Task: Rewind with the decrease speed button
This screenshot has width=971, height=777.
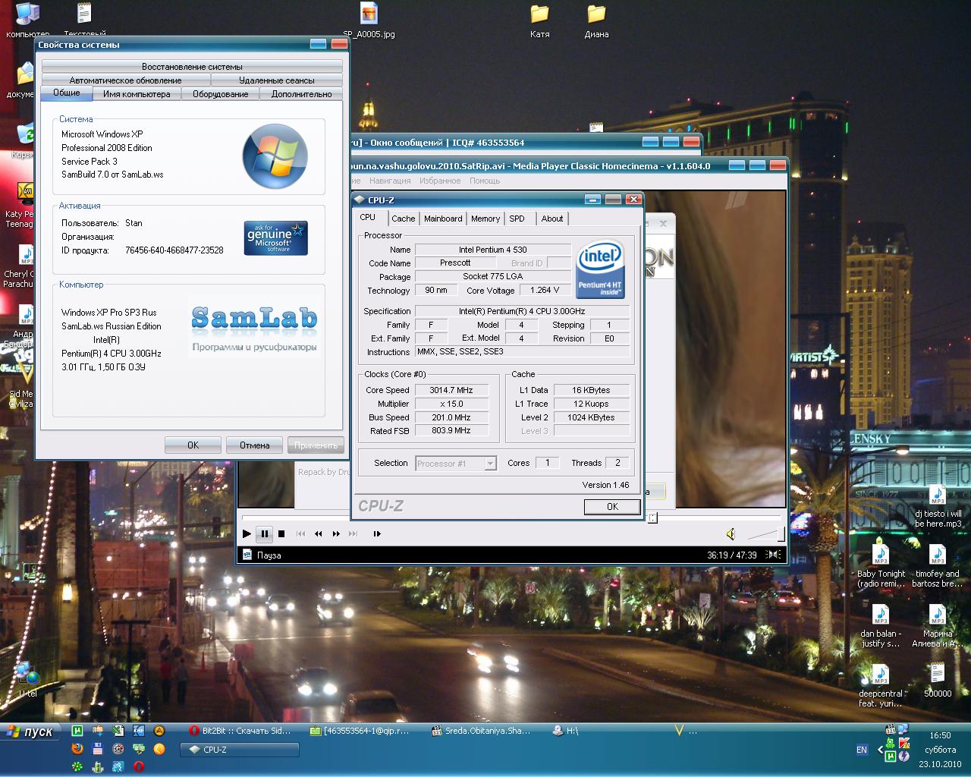Action: 319,534
